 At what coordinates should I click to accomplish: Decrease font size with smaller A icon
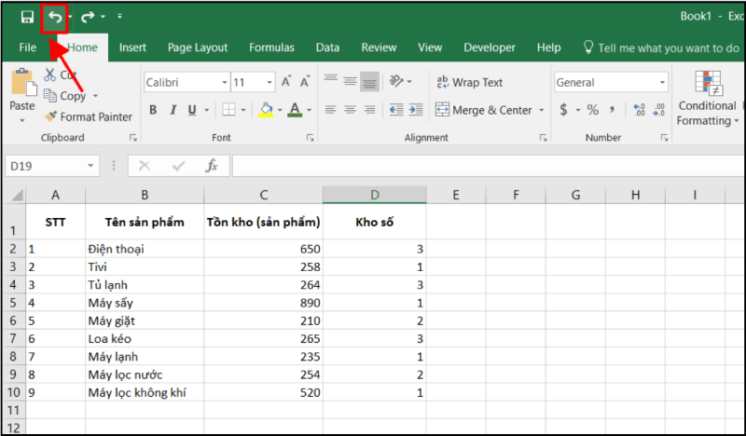tap(305, 82)
